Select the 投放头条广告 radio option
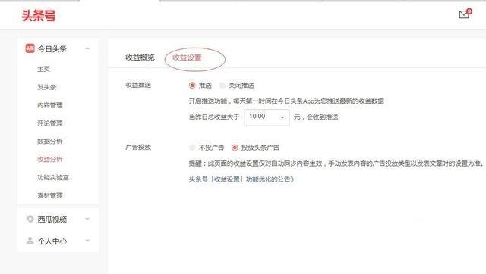This screenshot has width=486, height=274. (235, 148)
